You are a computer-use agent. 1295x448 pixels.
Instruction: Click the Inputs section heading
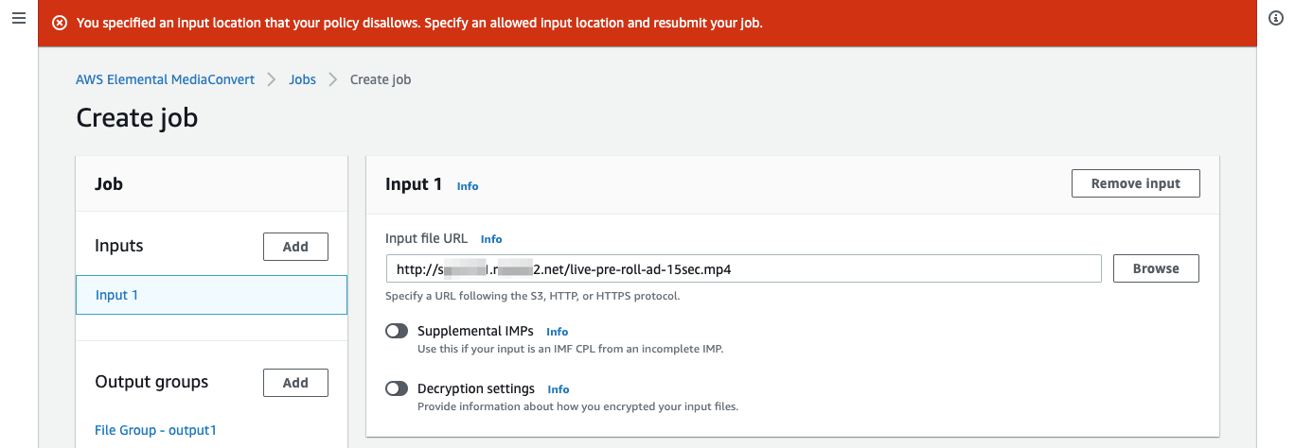click(119, 246)
